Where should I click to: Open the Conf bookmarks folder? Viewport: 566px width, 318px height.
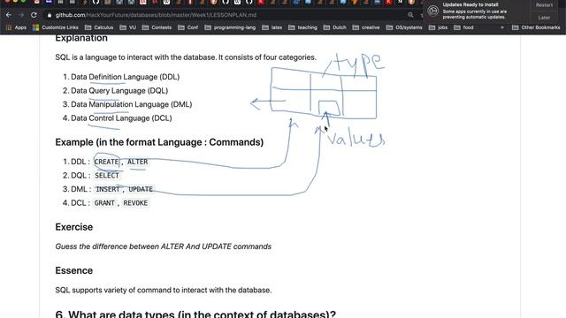click(x=187, y=27)
